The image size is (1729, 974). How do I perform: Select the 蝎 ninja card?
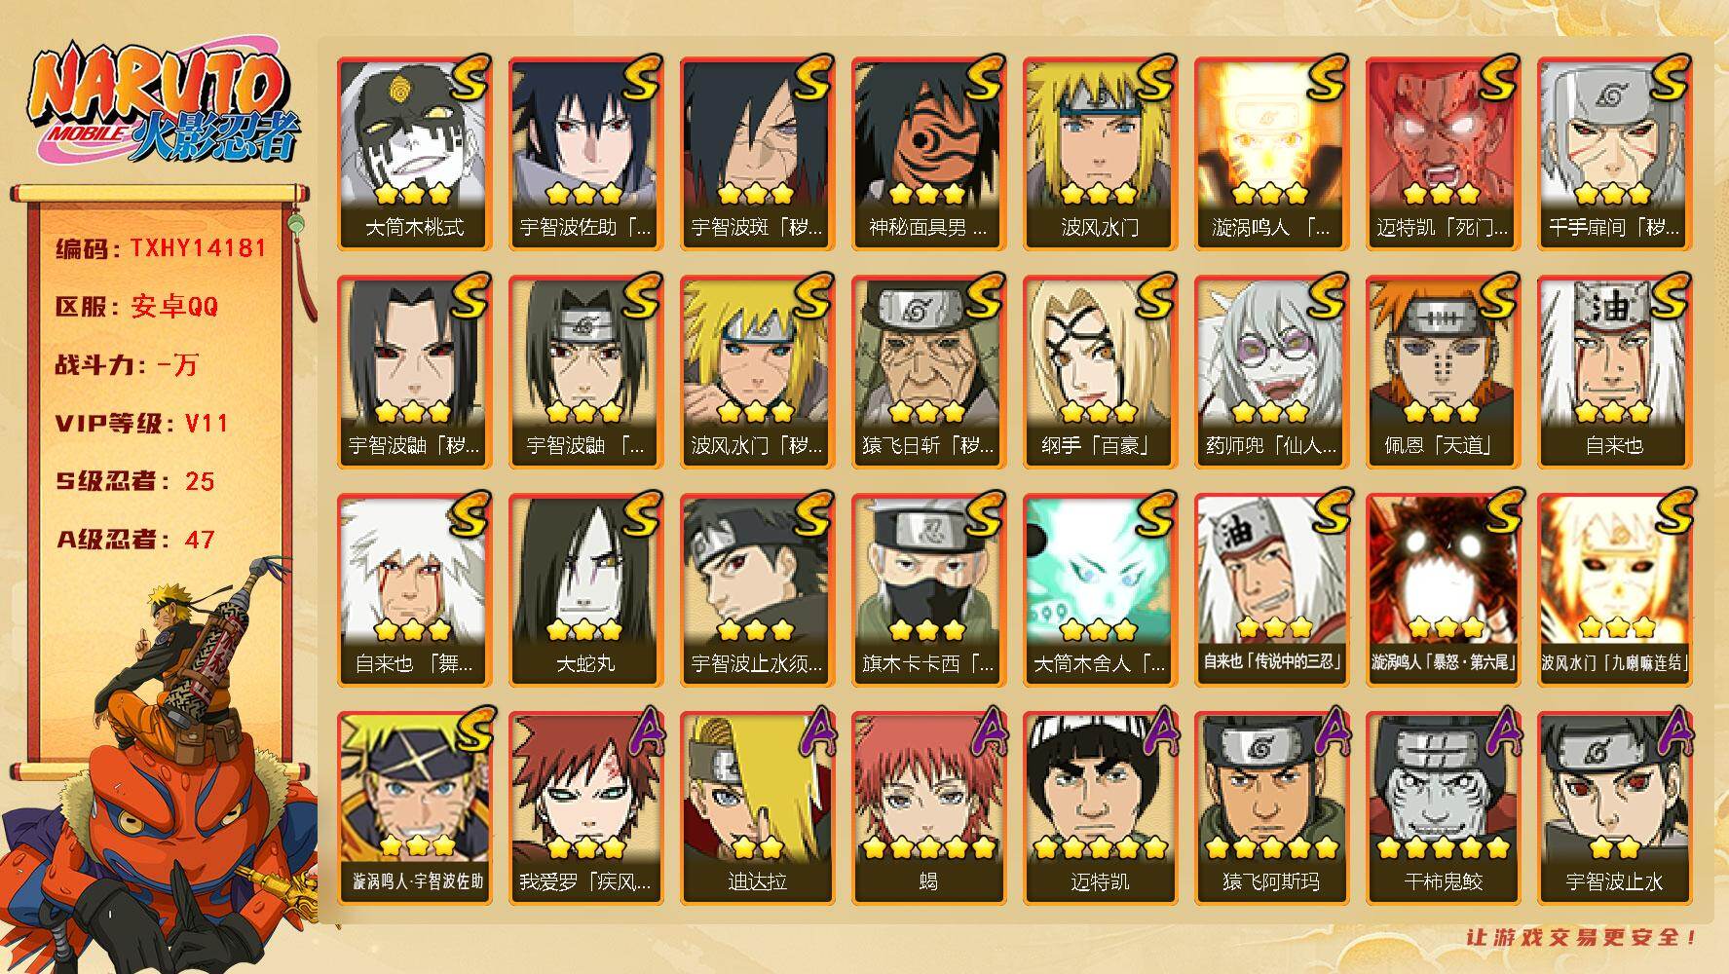coord(928,808)
